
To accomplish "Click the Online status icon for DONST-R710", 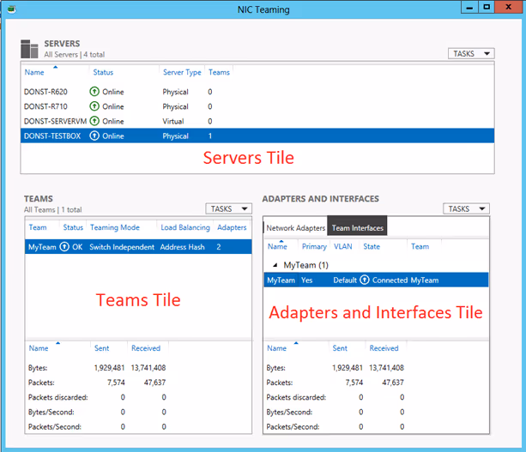I will coord(94,106).
